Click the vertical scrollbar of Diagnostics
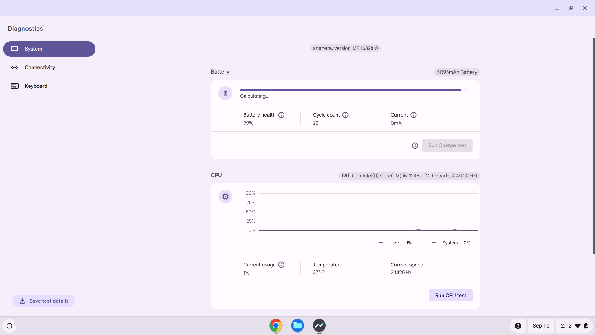595x335 pixels. pyautogui.click(x=594, y=146)
